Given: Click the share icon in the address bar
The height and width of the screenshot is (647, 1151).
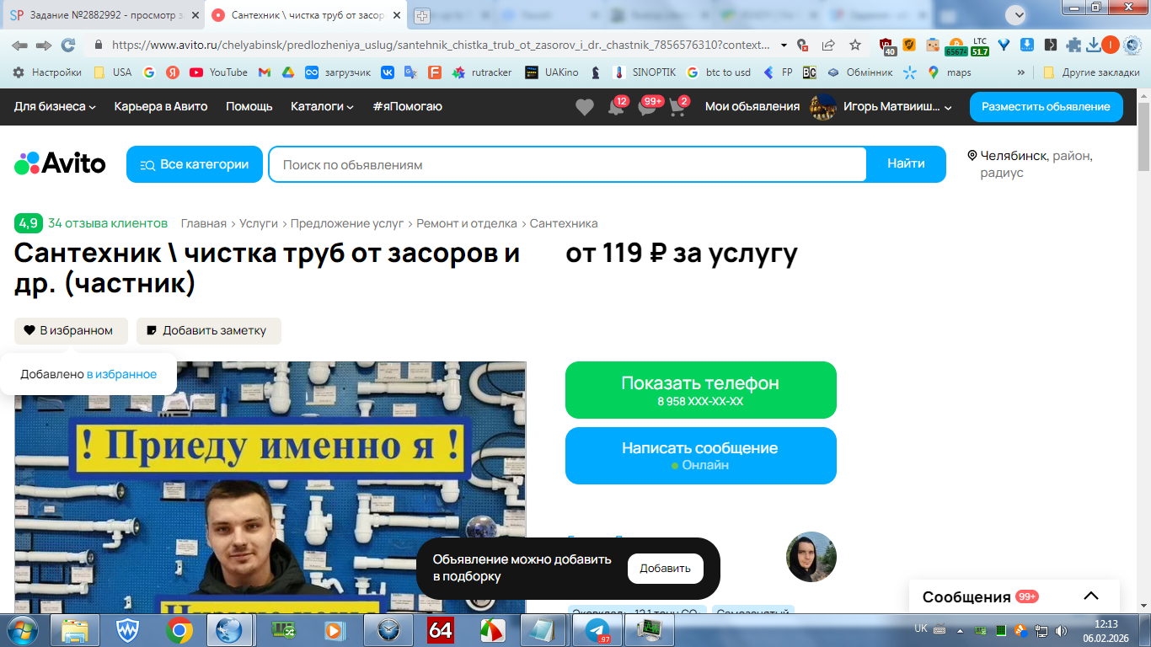Looking at the screenshot, I should pyautogui.click(x=828, y=45).
